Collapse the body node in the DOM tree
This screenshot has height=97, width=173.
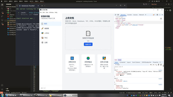[116, 22]
